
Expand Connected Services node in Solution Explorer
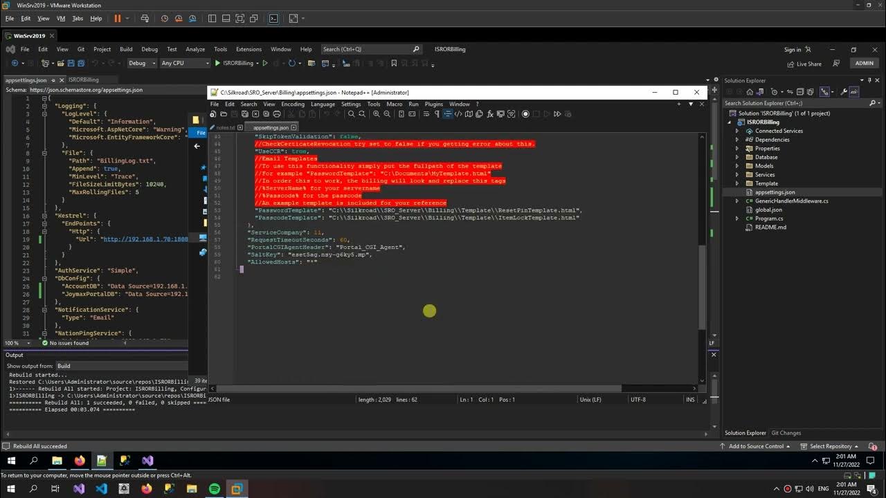(x=737, y=131)
